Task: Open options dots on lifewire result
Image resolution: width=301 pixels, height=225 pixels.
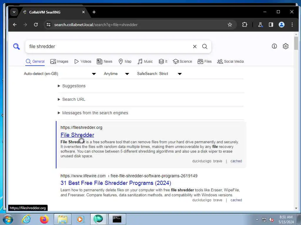Action: 226,200
